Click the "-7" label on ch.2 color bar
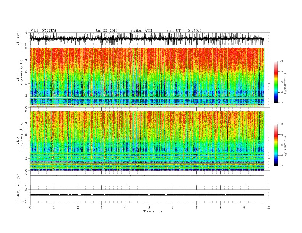Screen dimensions: 302x233 click(x=281, y=166)
